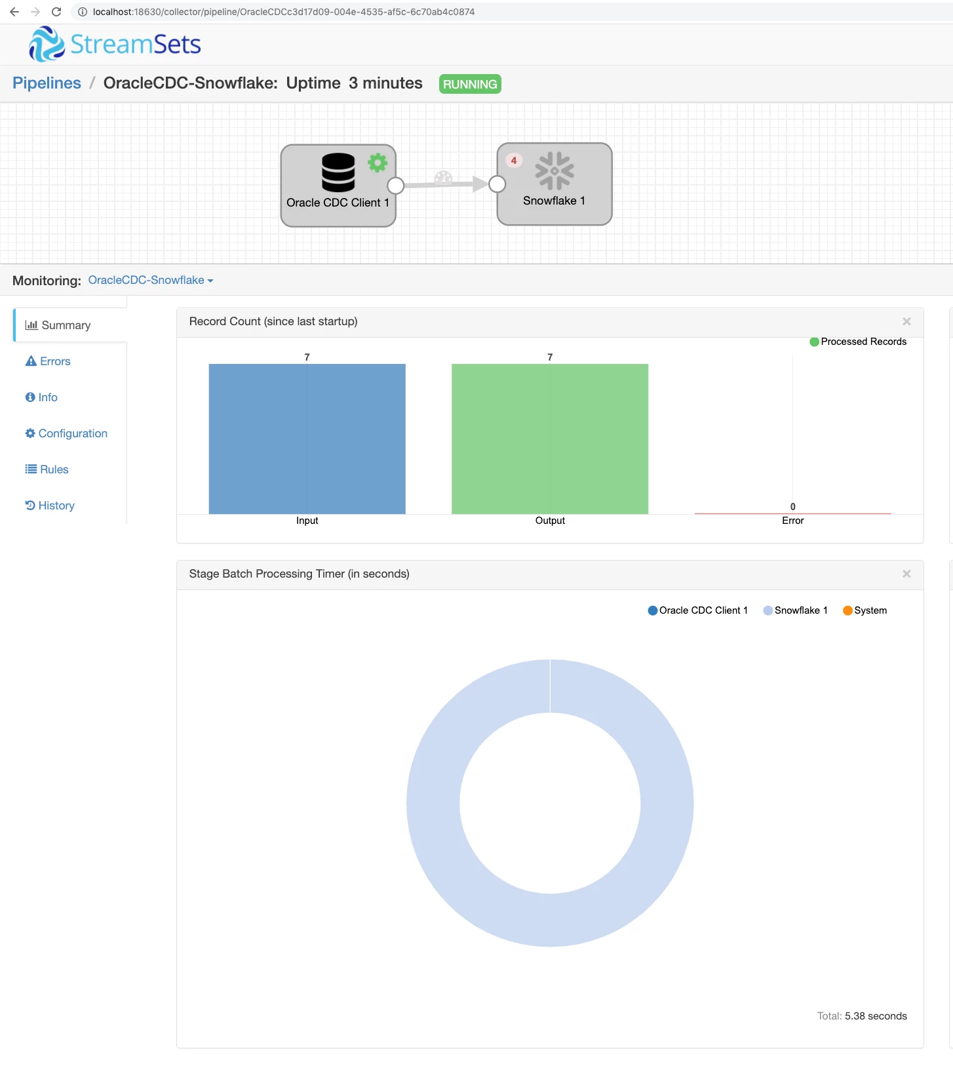953x1070 pixels.
Task: Click the Snowflake stage snowflake icon
Action: [554, 171]
